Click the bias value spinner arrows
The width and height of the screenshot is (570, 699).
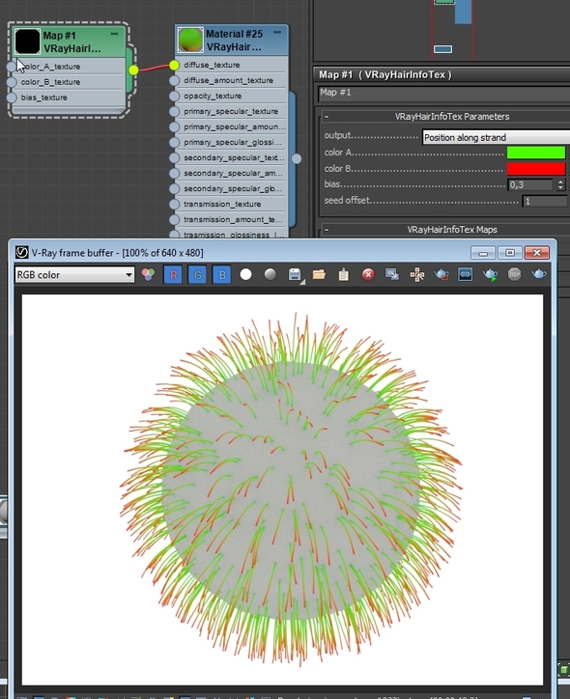[x=560, y=184]
